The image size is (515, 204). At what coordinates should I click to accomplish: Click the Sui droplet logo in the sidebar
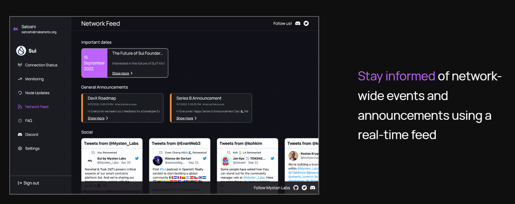pyautogui.click(x=21, y=51)
